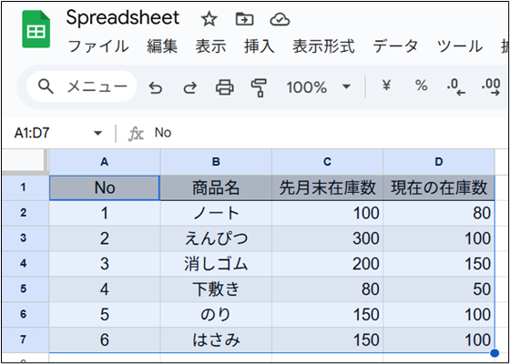Click the No header cell
Image resolution: width=510 pixels, height=364 pixels.
pyautogui.click(x=105, y=187)
